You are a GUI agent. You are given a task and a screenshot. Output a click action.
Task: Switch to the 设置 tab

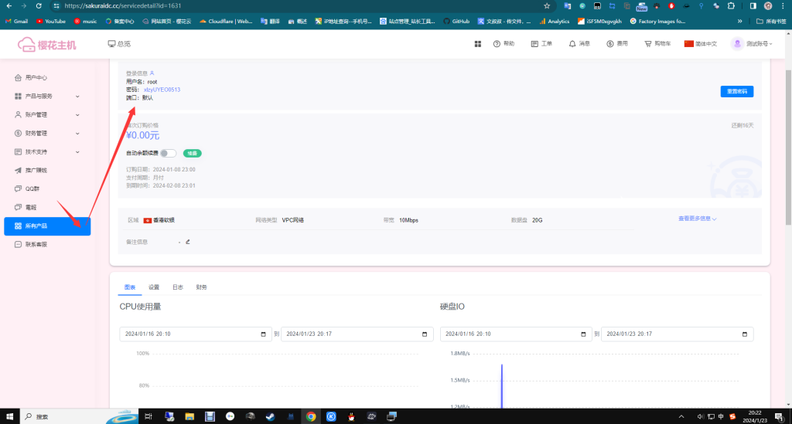tap(154, 287)
